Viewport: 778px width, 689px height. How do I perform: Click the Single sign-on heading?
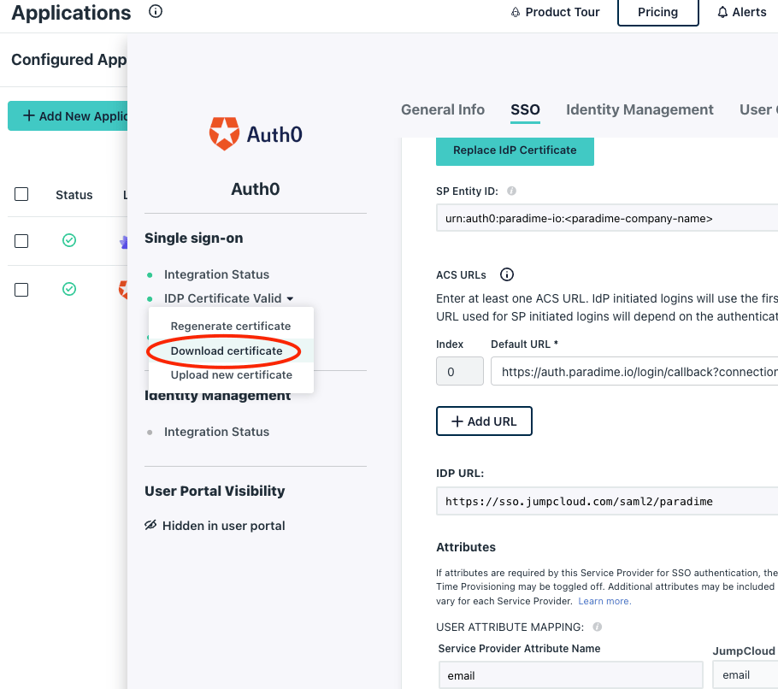click(x=193, y=238)
